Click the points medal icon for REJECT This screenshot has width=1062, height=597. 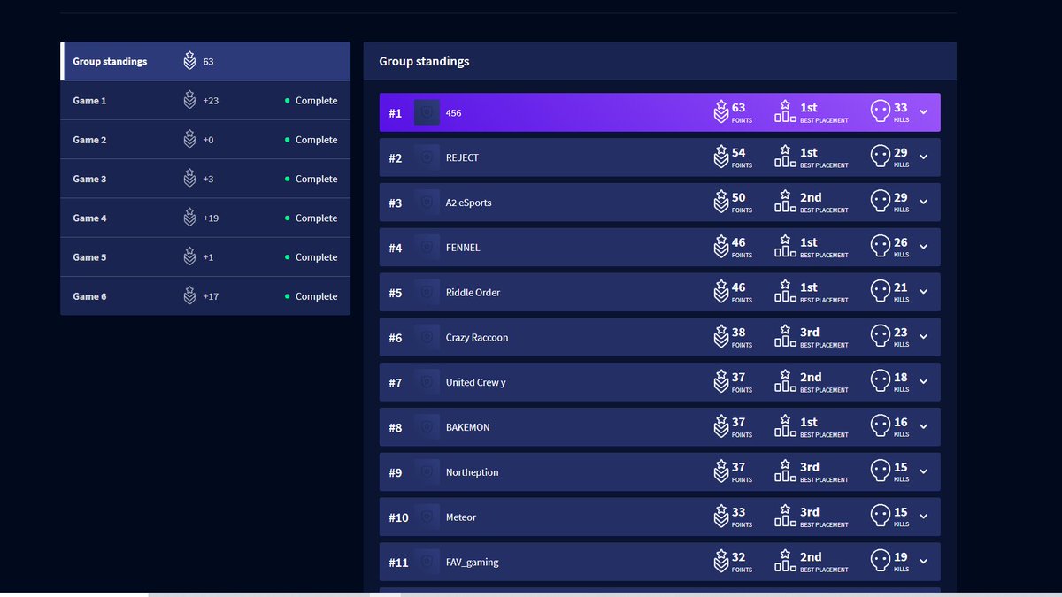(720, 157)
